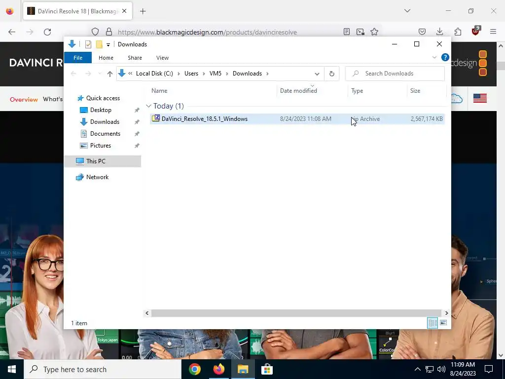Switch to details view layout button
This screenshot has height=379, width=505.
coord(433,323)
